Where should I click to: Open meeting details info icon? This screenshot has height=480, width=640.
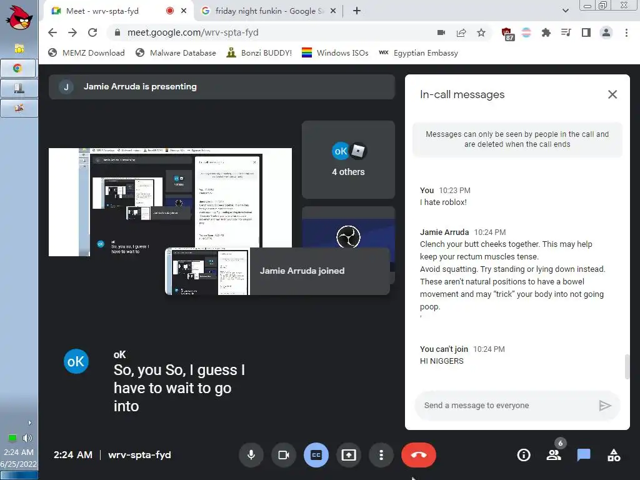click(524, 455)
